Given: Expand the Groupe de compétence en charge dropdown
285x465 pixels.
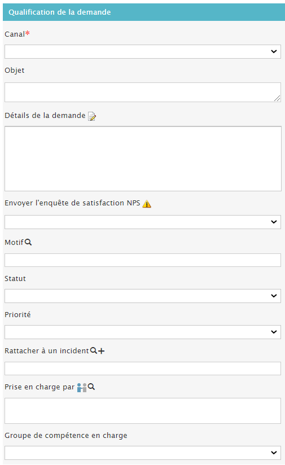Looking at the screenshot, I should tap(143, 453).
